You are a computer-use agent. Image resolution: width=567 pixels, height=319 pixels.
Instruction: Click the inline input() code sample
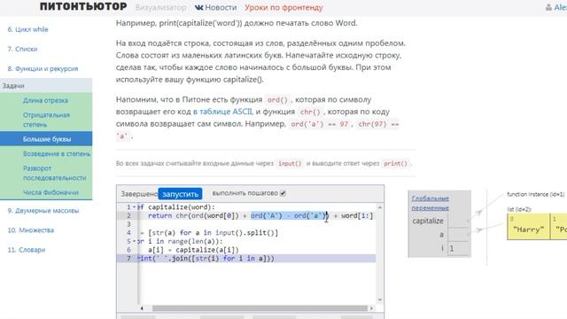pos(290,163)
